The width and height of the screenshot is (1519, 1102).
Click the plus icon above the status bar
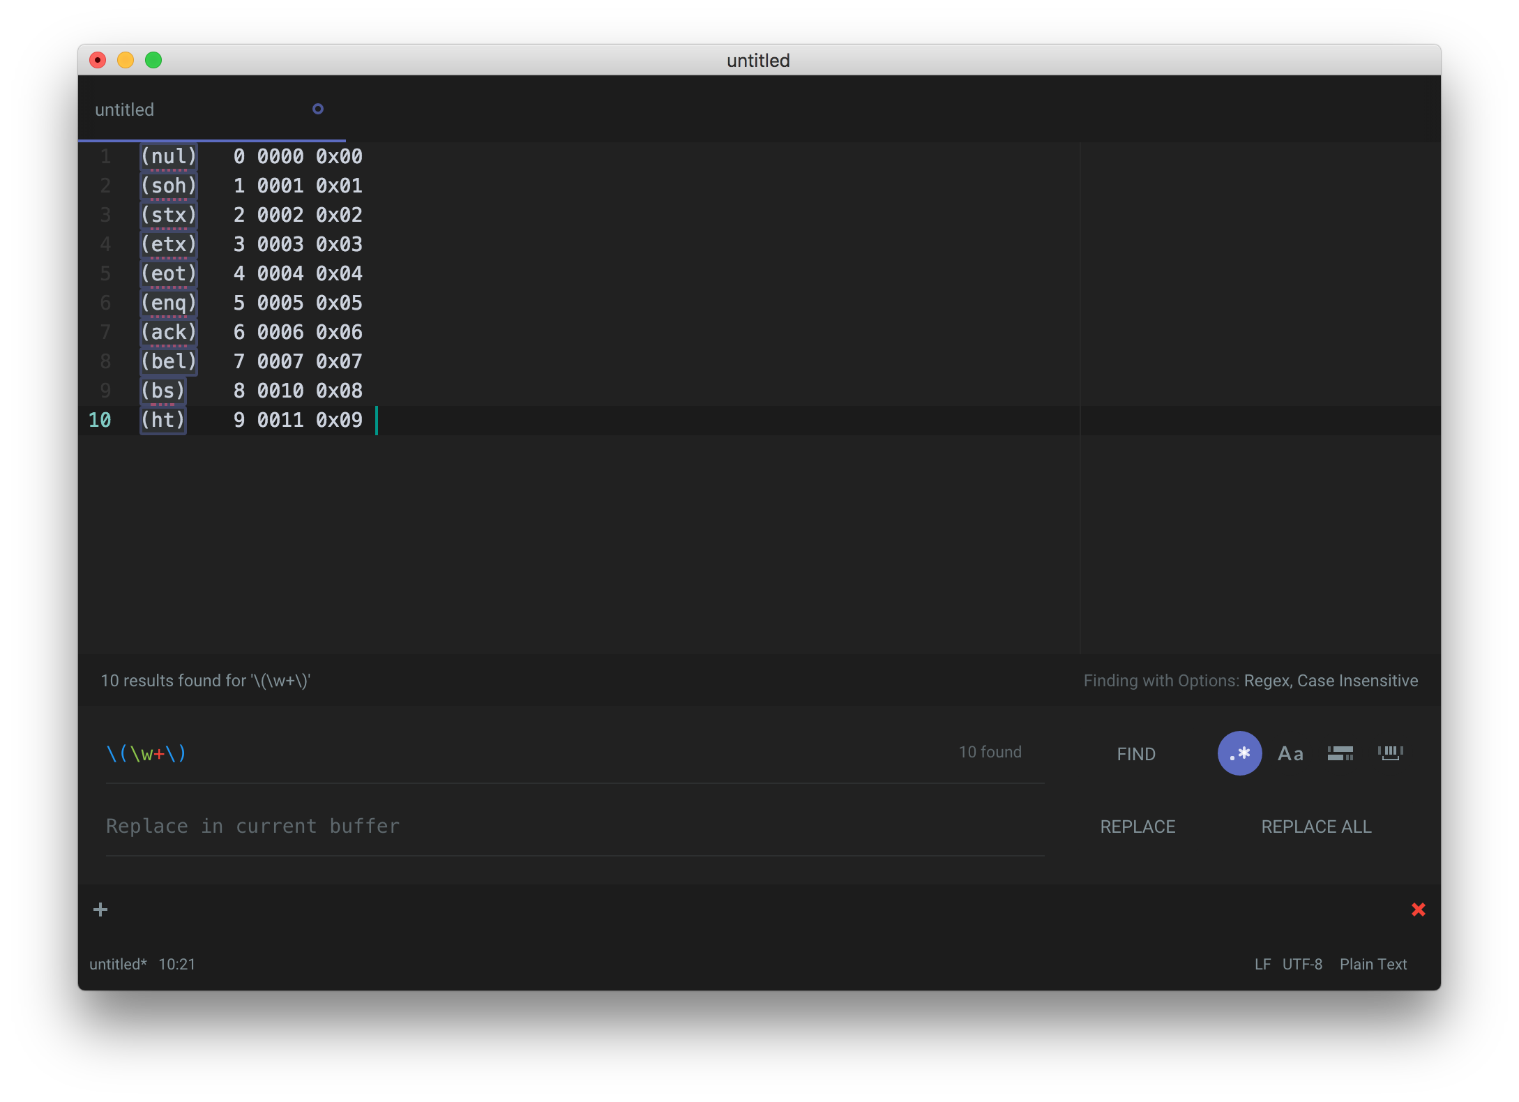(x=100, y=909)
